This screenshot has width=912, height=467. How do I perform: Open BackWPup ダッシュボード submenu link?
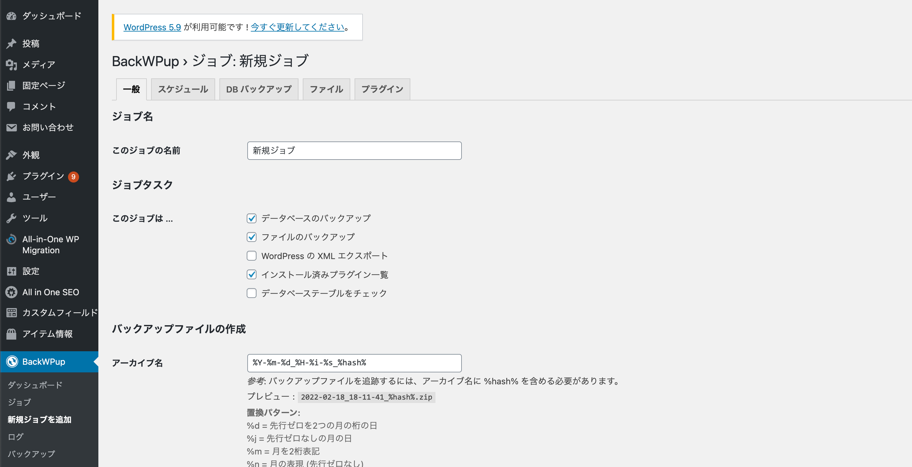point(35,385)
